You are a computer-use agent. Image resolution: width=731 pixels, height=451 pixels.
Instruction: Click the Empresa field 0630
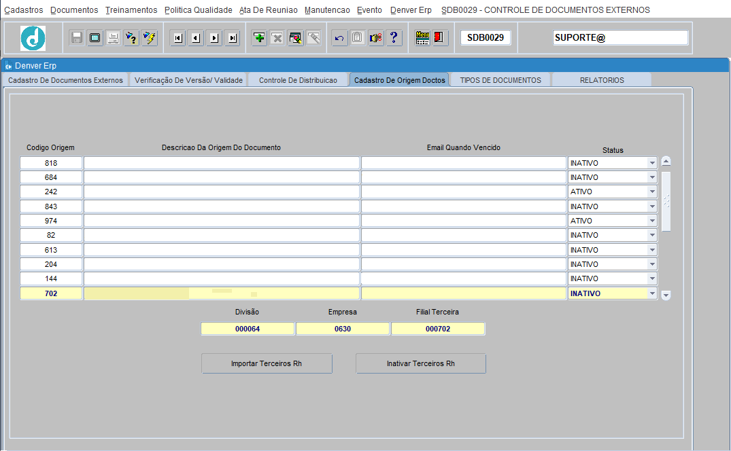point(343,329)
